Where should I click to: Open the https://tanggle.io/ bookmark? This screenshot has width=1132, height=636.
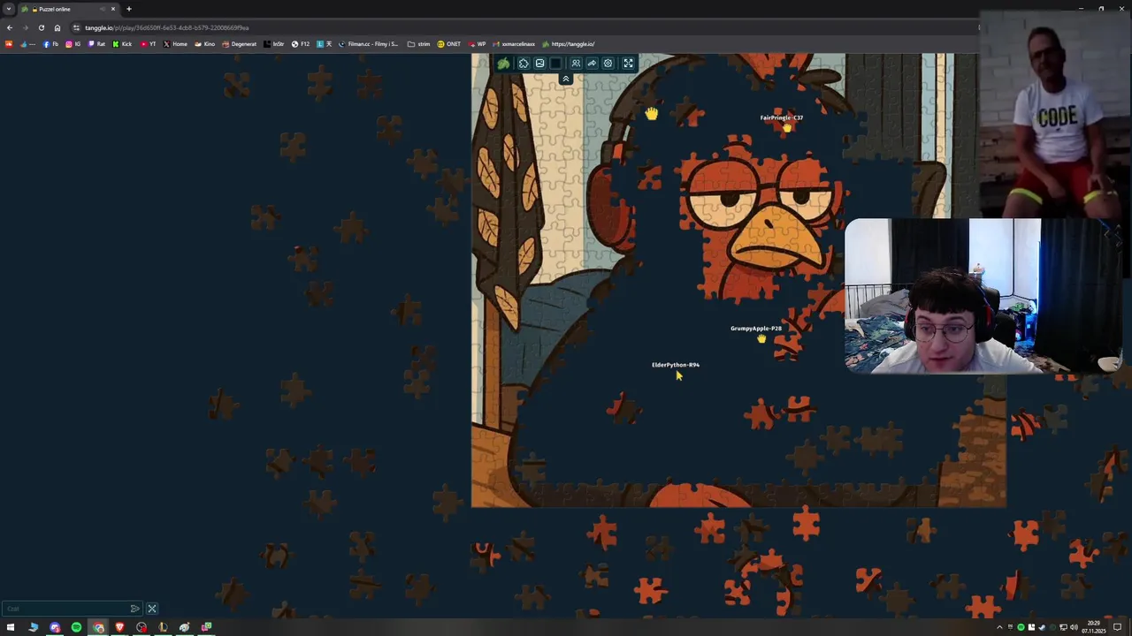click(568, 44)
